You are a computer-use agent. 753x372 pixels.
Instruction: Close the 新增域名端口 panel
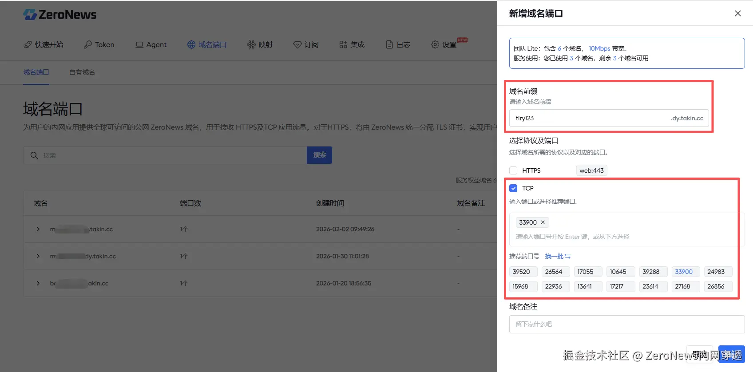(x=738, y=13)
